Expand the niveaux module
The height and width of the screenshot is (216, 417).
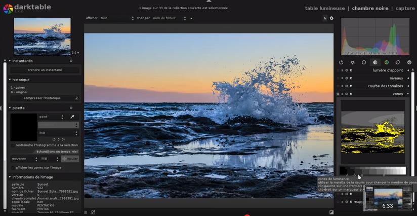pyautogui.click(x=408, y=78)
